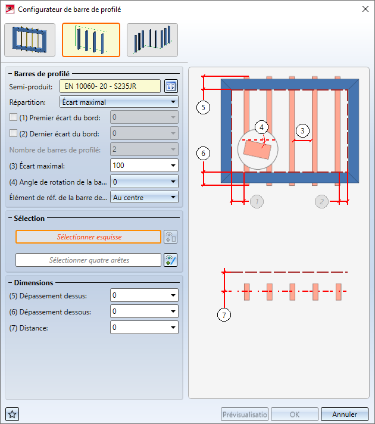The image size is (375, 424).
Task: Enable the Premier écart du bord checkbox
Action: pos(13,117)
